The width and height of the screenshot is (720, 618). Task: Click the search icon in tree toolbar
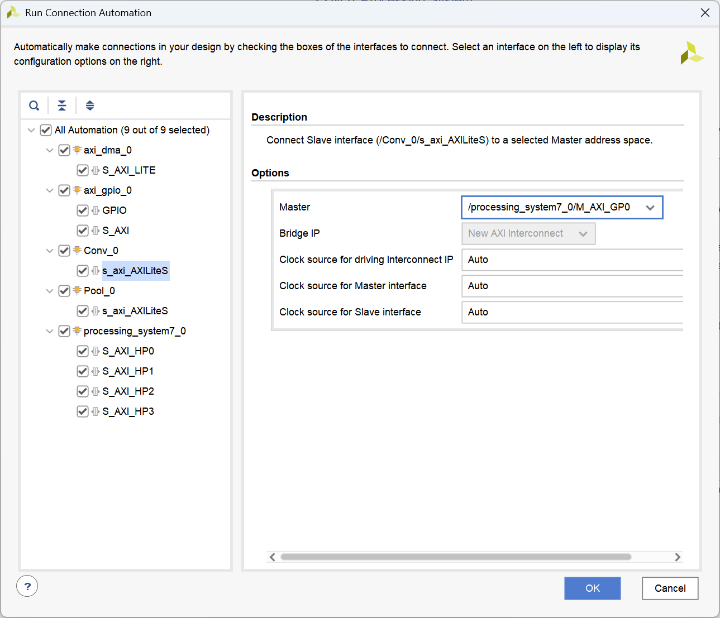tap(34, 106)
